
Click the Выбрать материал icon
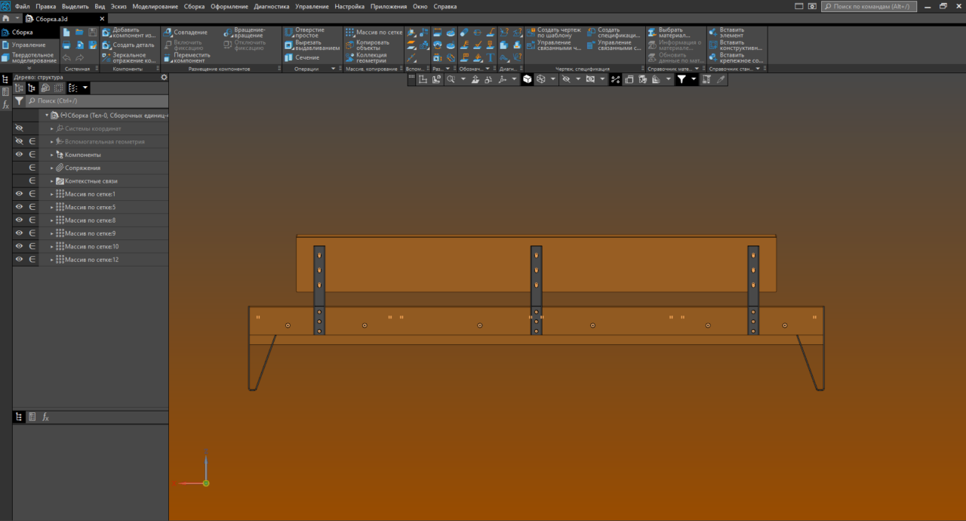[652, 32]
